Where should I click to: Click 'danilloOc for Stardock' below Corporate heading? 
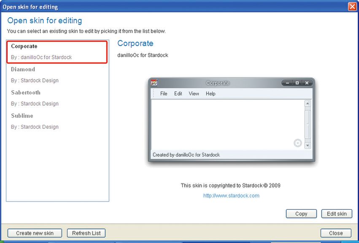[143, 55]
